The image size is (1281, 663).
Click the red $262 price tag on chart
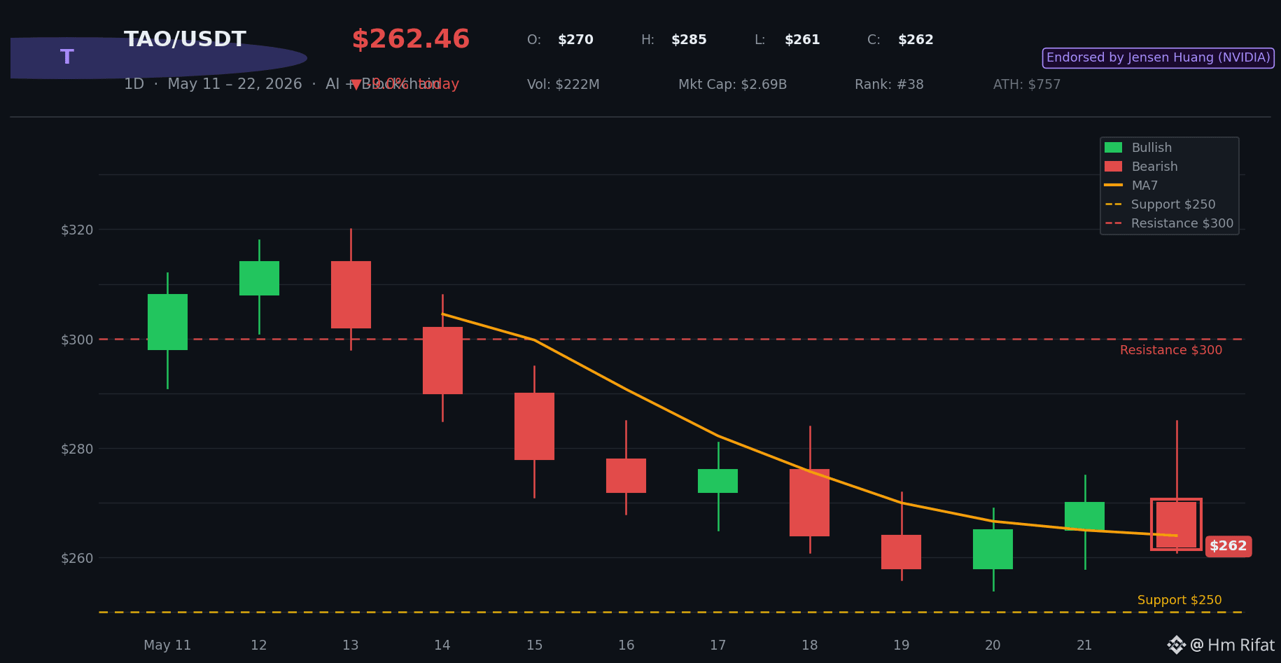[x=1228, y=546]
